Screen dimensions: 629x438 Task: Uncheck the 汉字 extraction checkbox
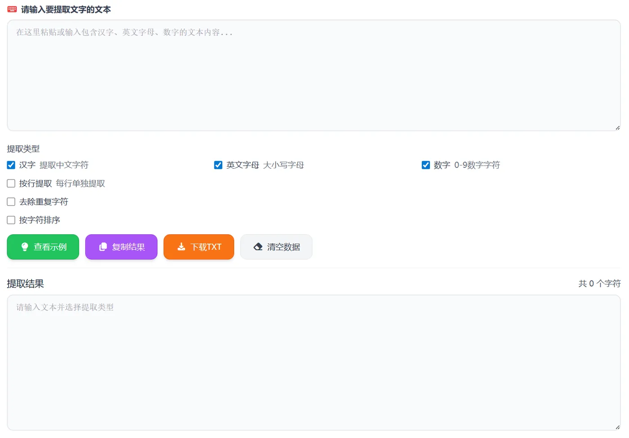click(x=11, y=165)
